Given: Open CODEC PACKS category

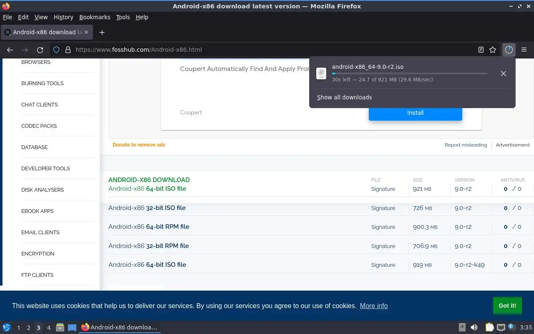Looking at the screenshot, I should coord(39,126).
